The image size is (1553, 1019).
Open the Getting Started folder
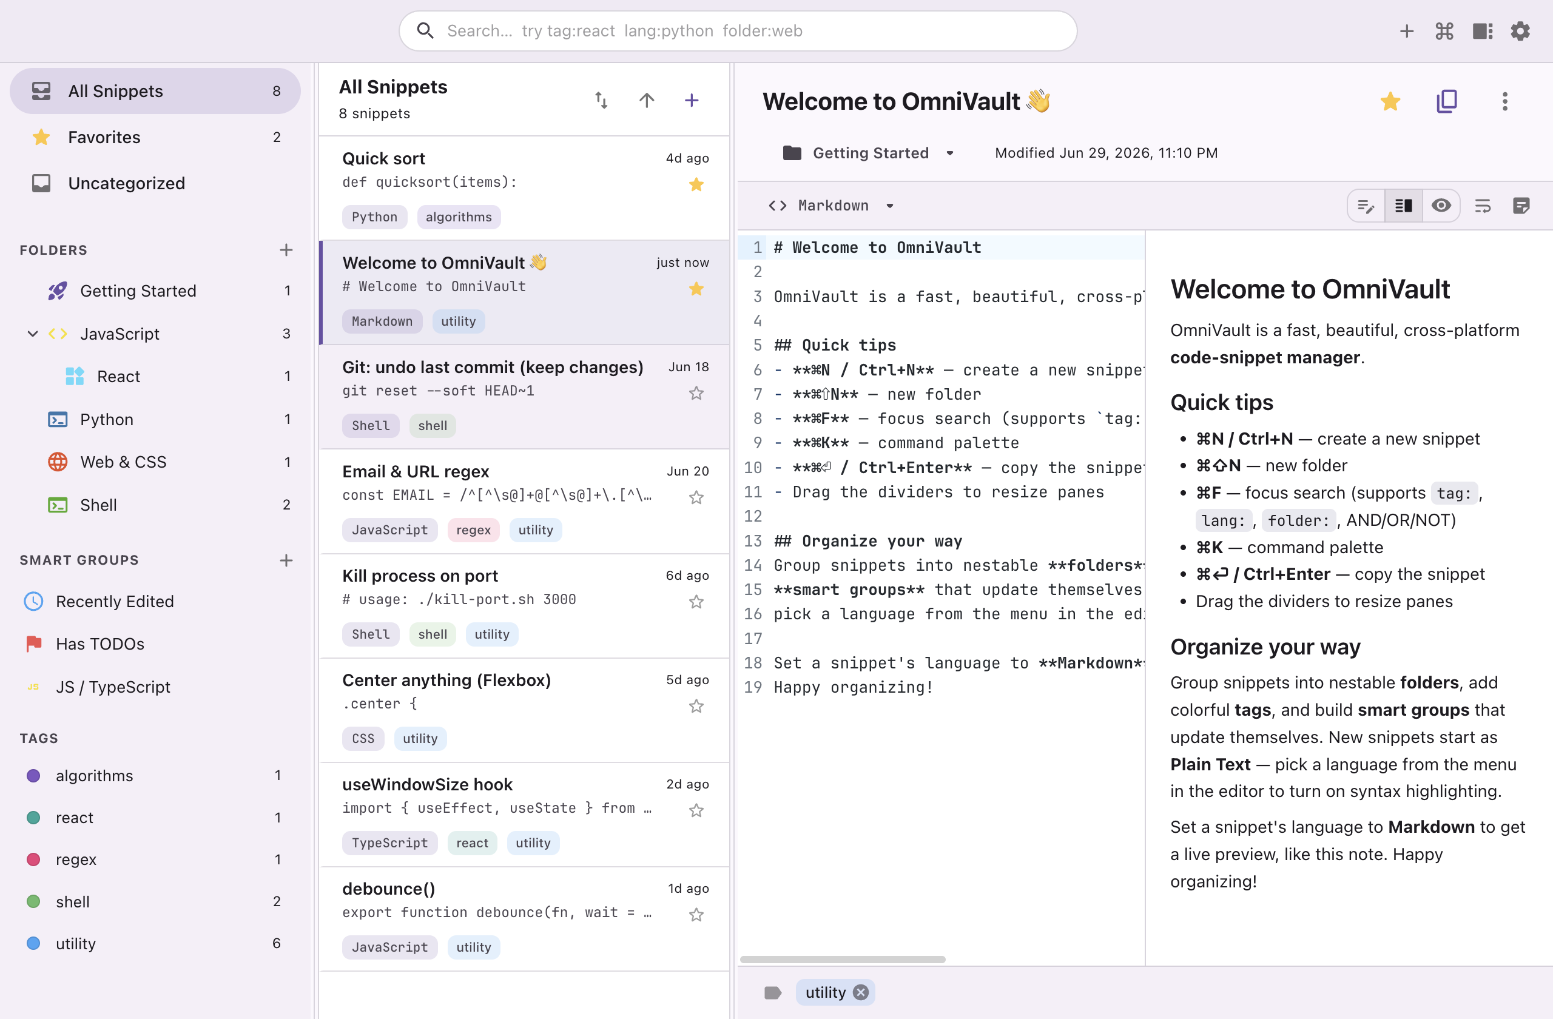[x=155, y=291]
